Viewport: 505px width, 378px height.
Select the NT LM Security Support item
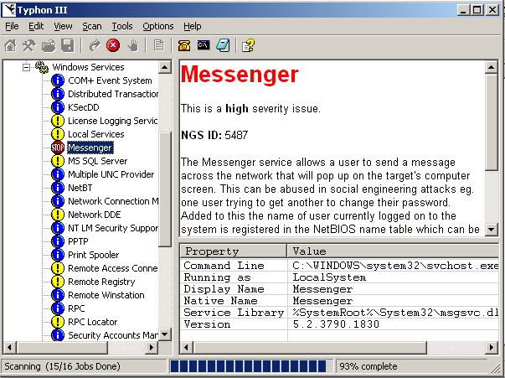point(113,228)
